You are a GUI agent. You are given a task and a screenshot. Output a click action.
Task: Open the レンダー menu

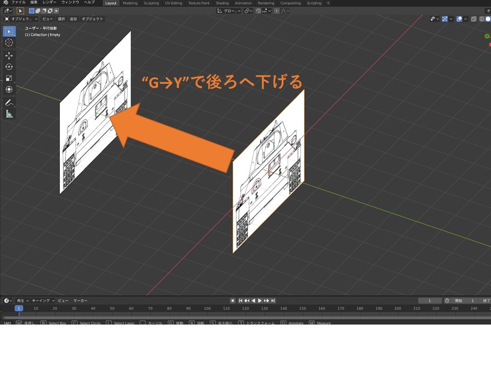[x=50, y=3]
